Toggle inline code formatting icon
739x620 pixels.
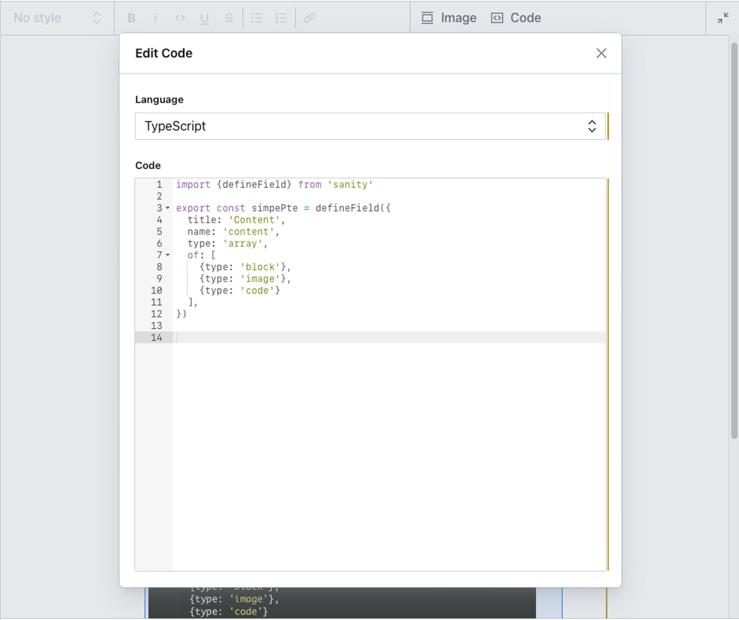point(180,18)
